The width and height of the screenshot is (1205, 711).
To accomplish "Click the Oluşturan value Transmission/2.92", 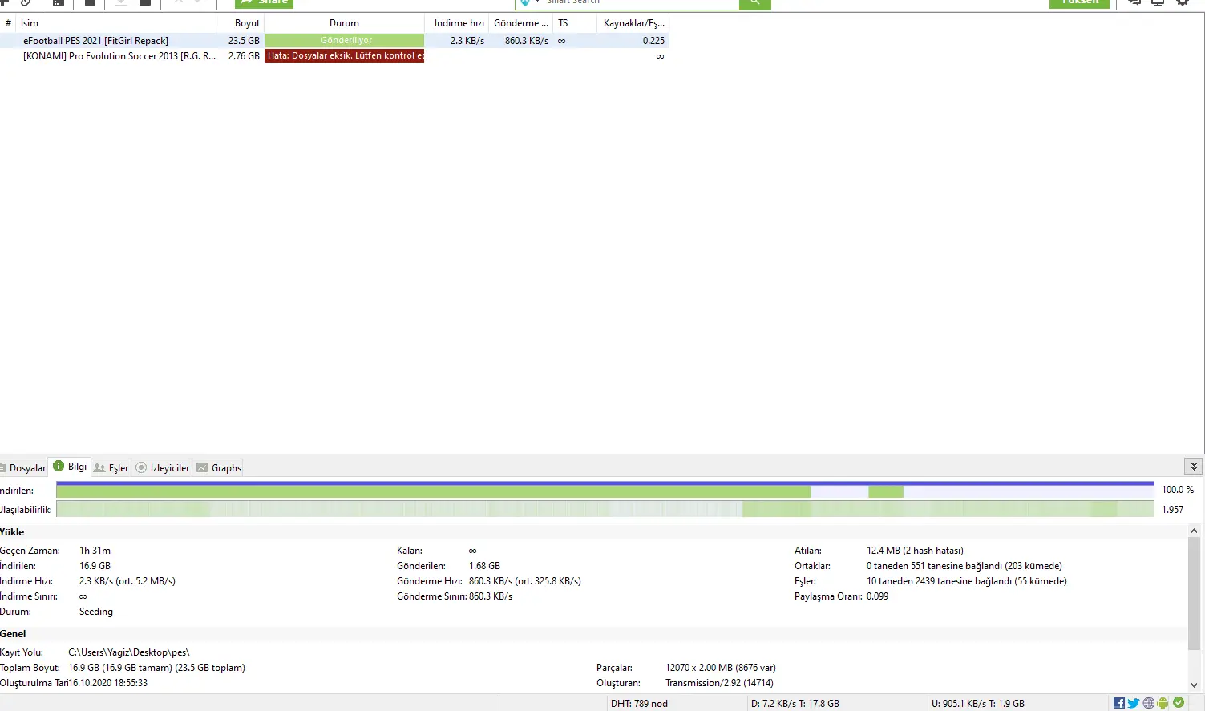I will pos(719,683).
